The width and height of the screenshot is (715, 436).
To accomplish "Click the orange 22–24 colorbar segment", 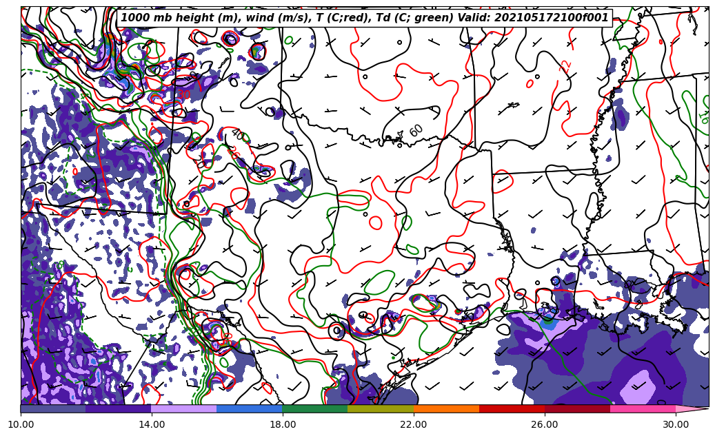I will point(446,408).
